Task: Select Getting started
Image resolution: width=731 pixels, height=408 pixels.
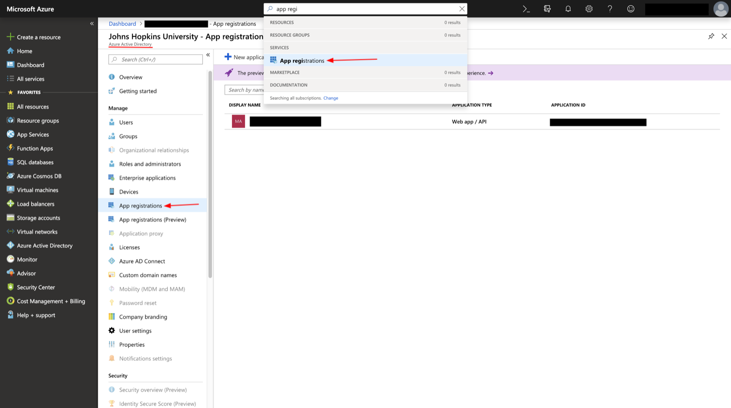Action: pos(138,91)
